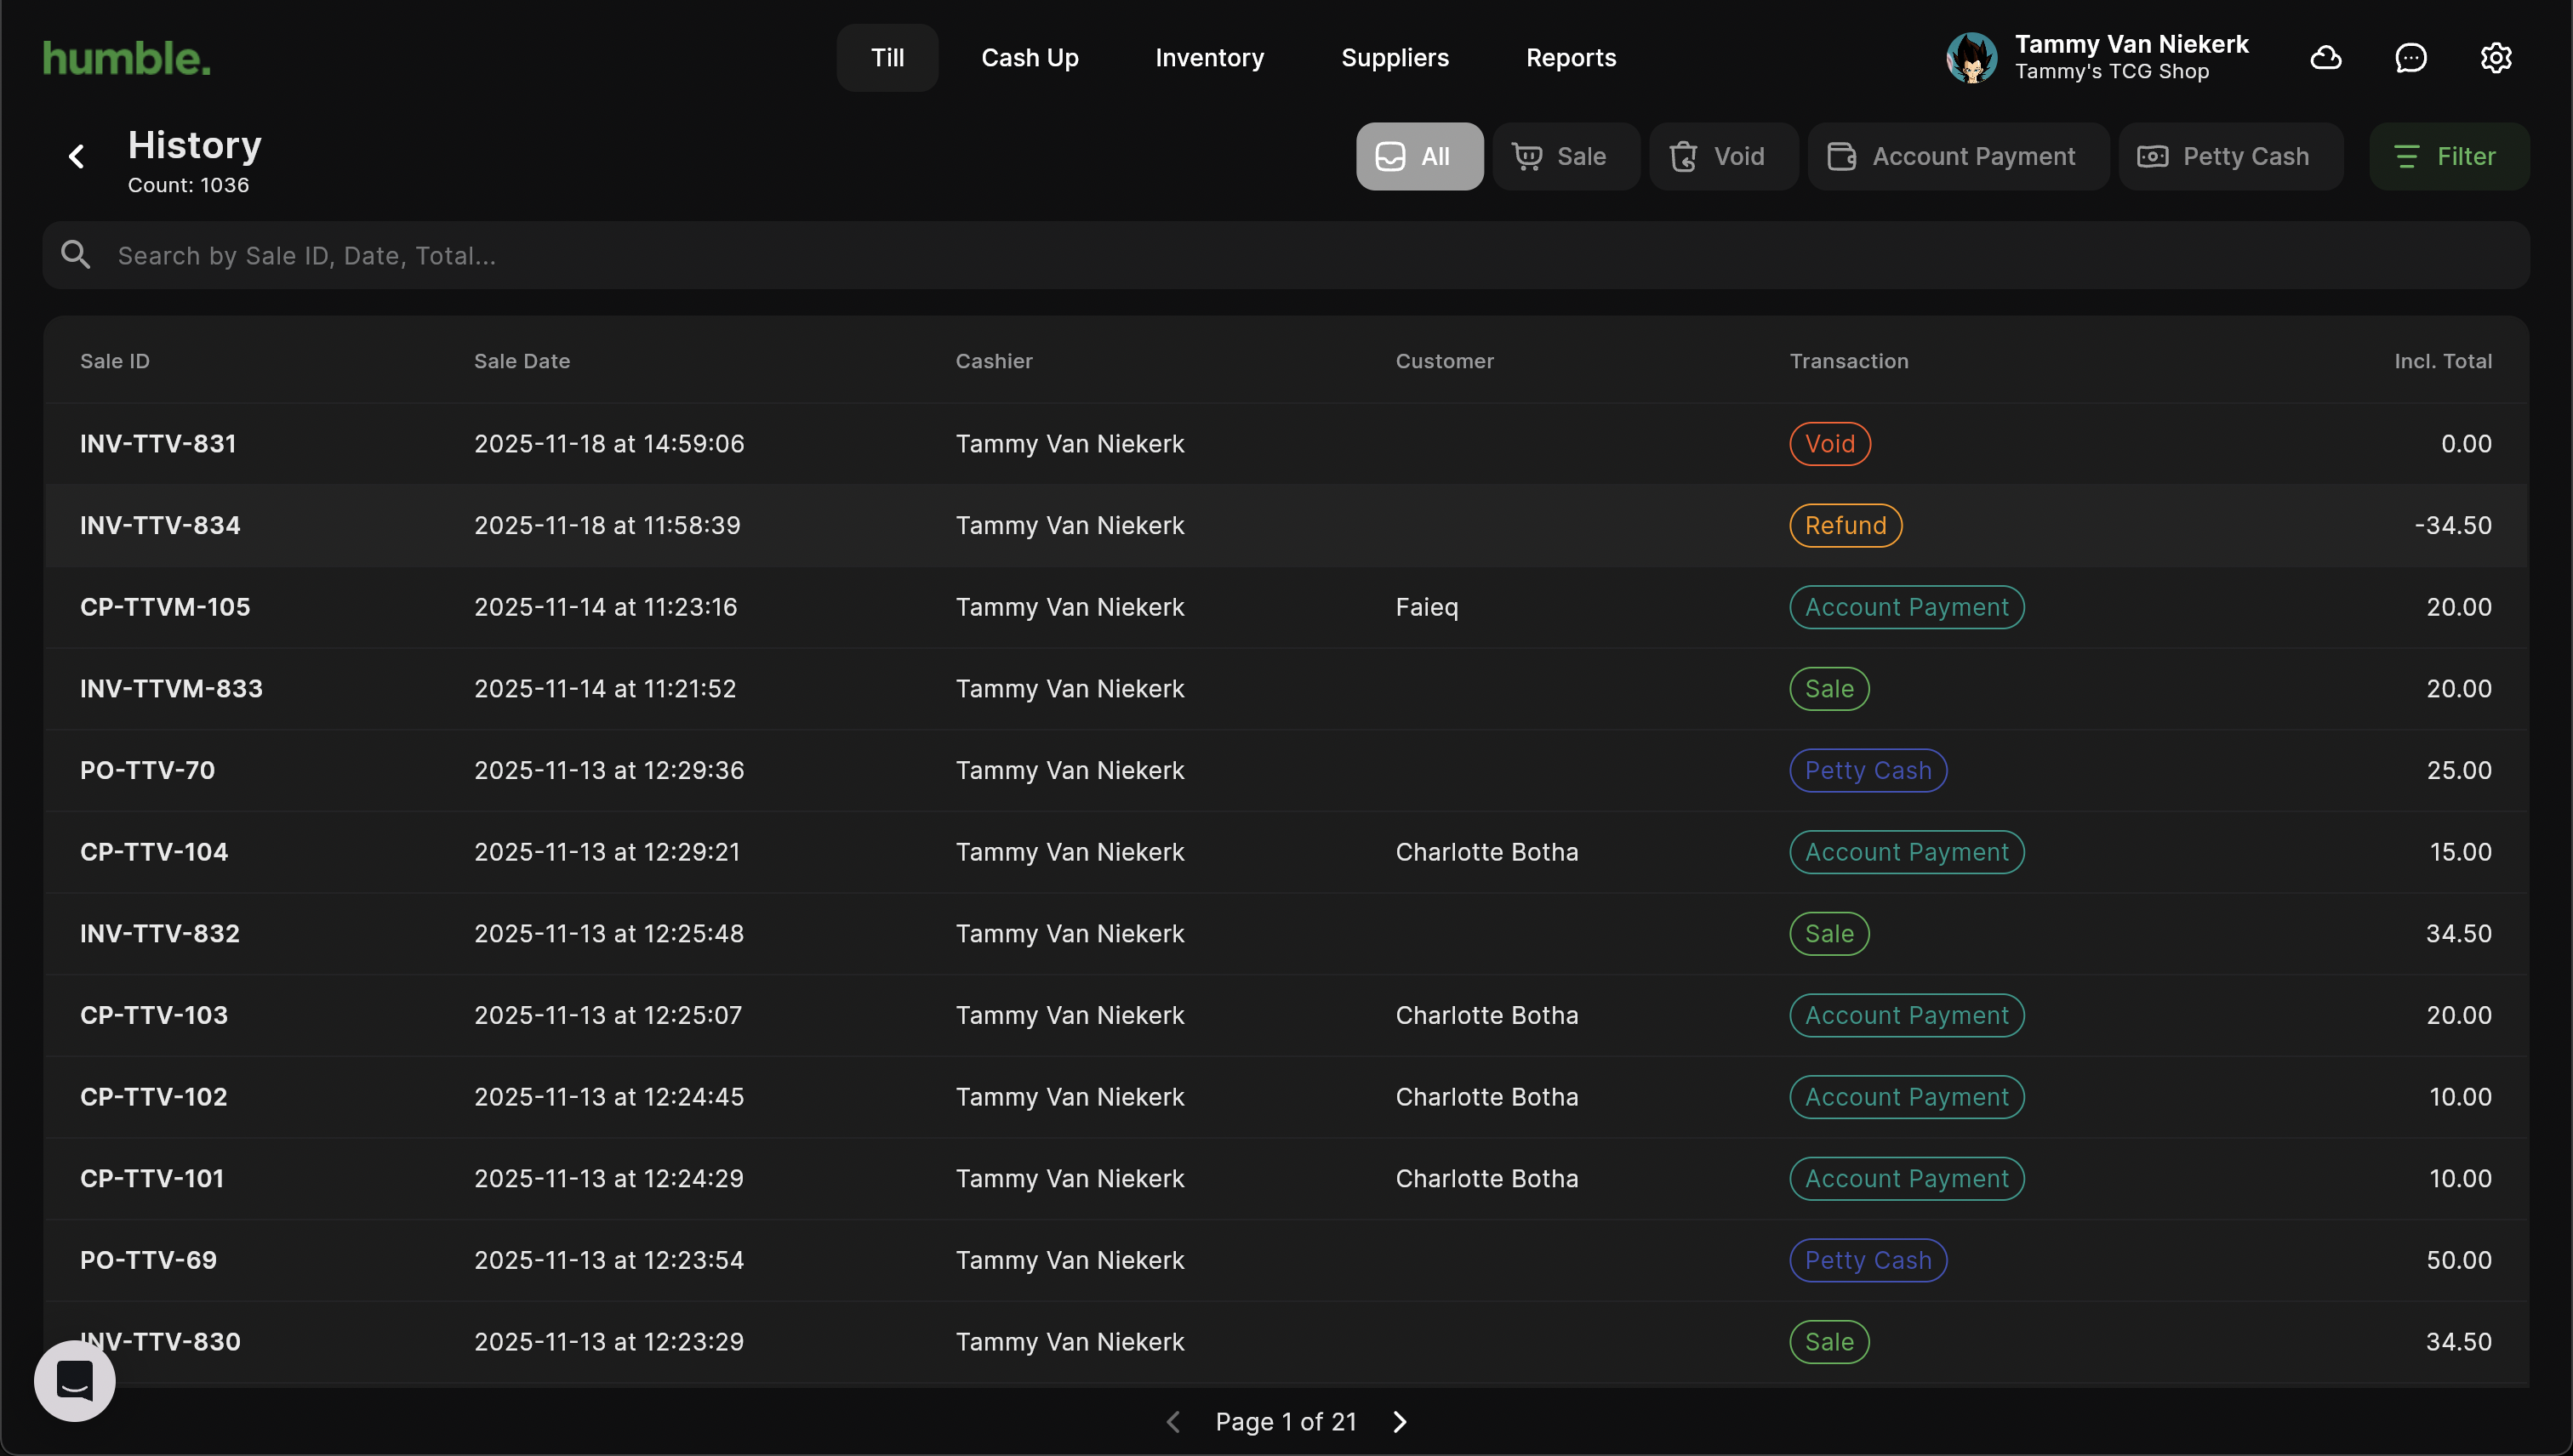This screenshot has height=1456, width=2573.
Task: Open the Inventory tab
Action: pyautogui.click(x=1209, y=58)
